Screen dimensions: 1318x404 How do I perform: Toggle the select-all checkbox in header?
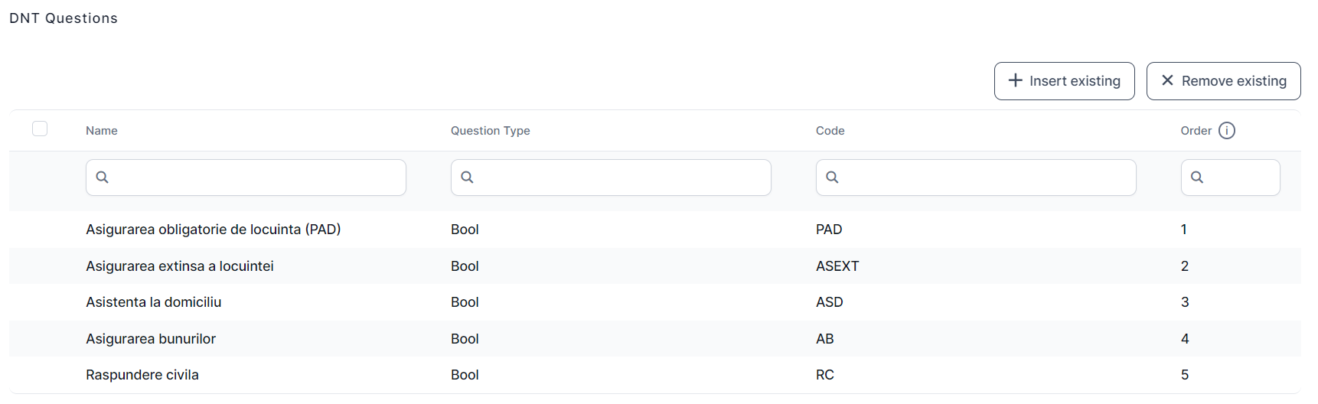(40, 129)
